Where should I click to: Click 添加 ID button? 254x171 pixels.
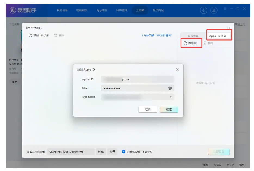pos(190,43)
